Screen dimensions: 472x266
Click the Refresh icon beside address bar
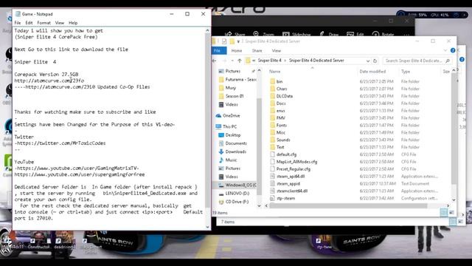pyautogui.click(x=375, y=61)
